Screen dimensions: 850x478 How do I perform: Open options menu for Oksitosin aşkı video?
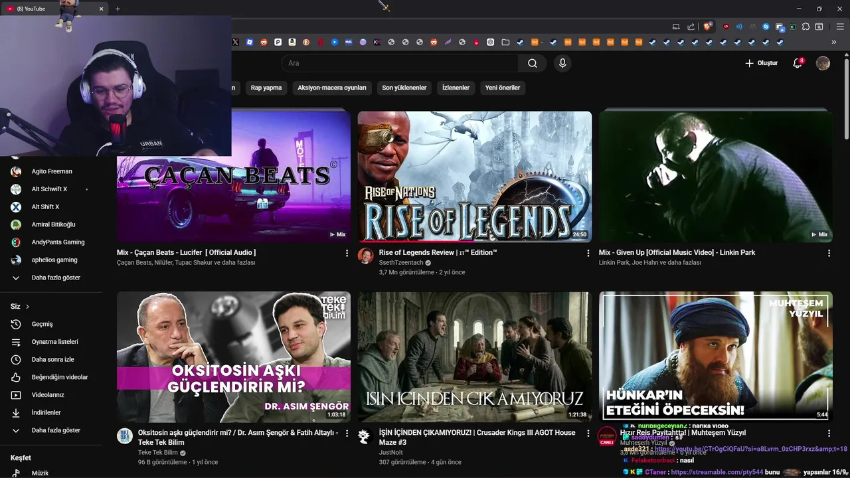coord(347,433)
